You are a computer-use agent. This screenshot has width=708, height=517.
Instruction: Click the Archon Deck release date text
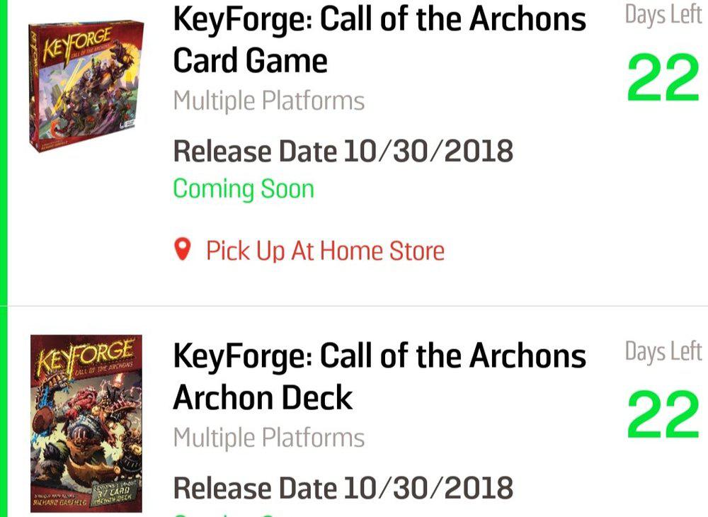[343, 489]
